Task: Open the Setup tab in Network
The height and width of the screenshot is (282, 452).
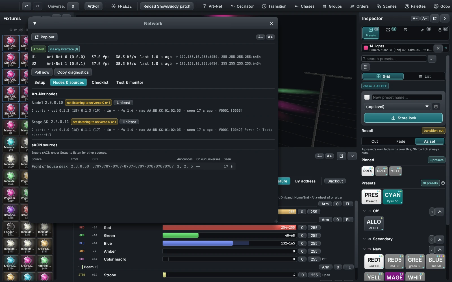Action: point(40,82)
